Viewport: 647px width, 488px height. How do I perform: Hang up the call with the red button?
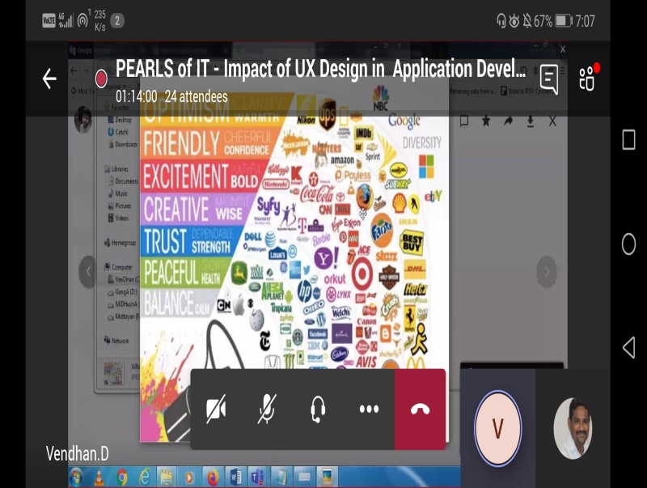(420, 409)
